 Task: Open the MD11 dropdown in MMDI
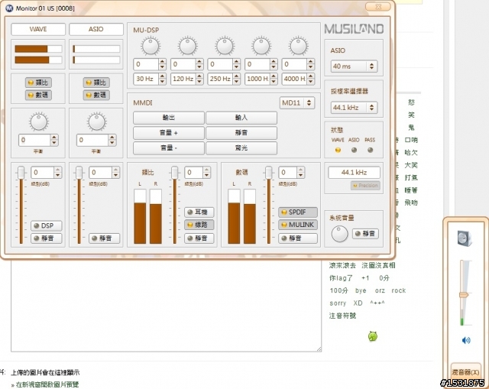297,102
